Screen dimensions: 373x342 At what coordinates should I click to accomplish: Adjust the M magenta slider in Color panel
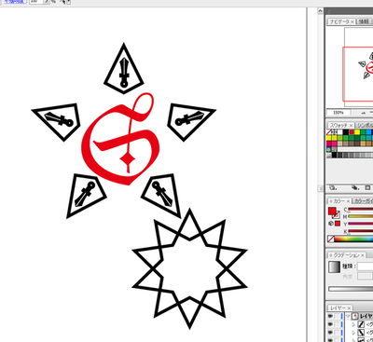click(361, 216)
